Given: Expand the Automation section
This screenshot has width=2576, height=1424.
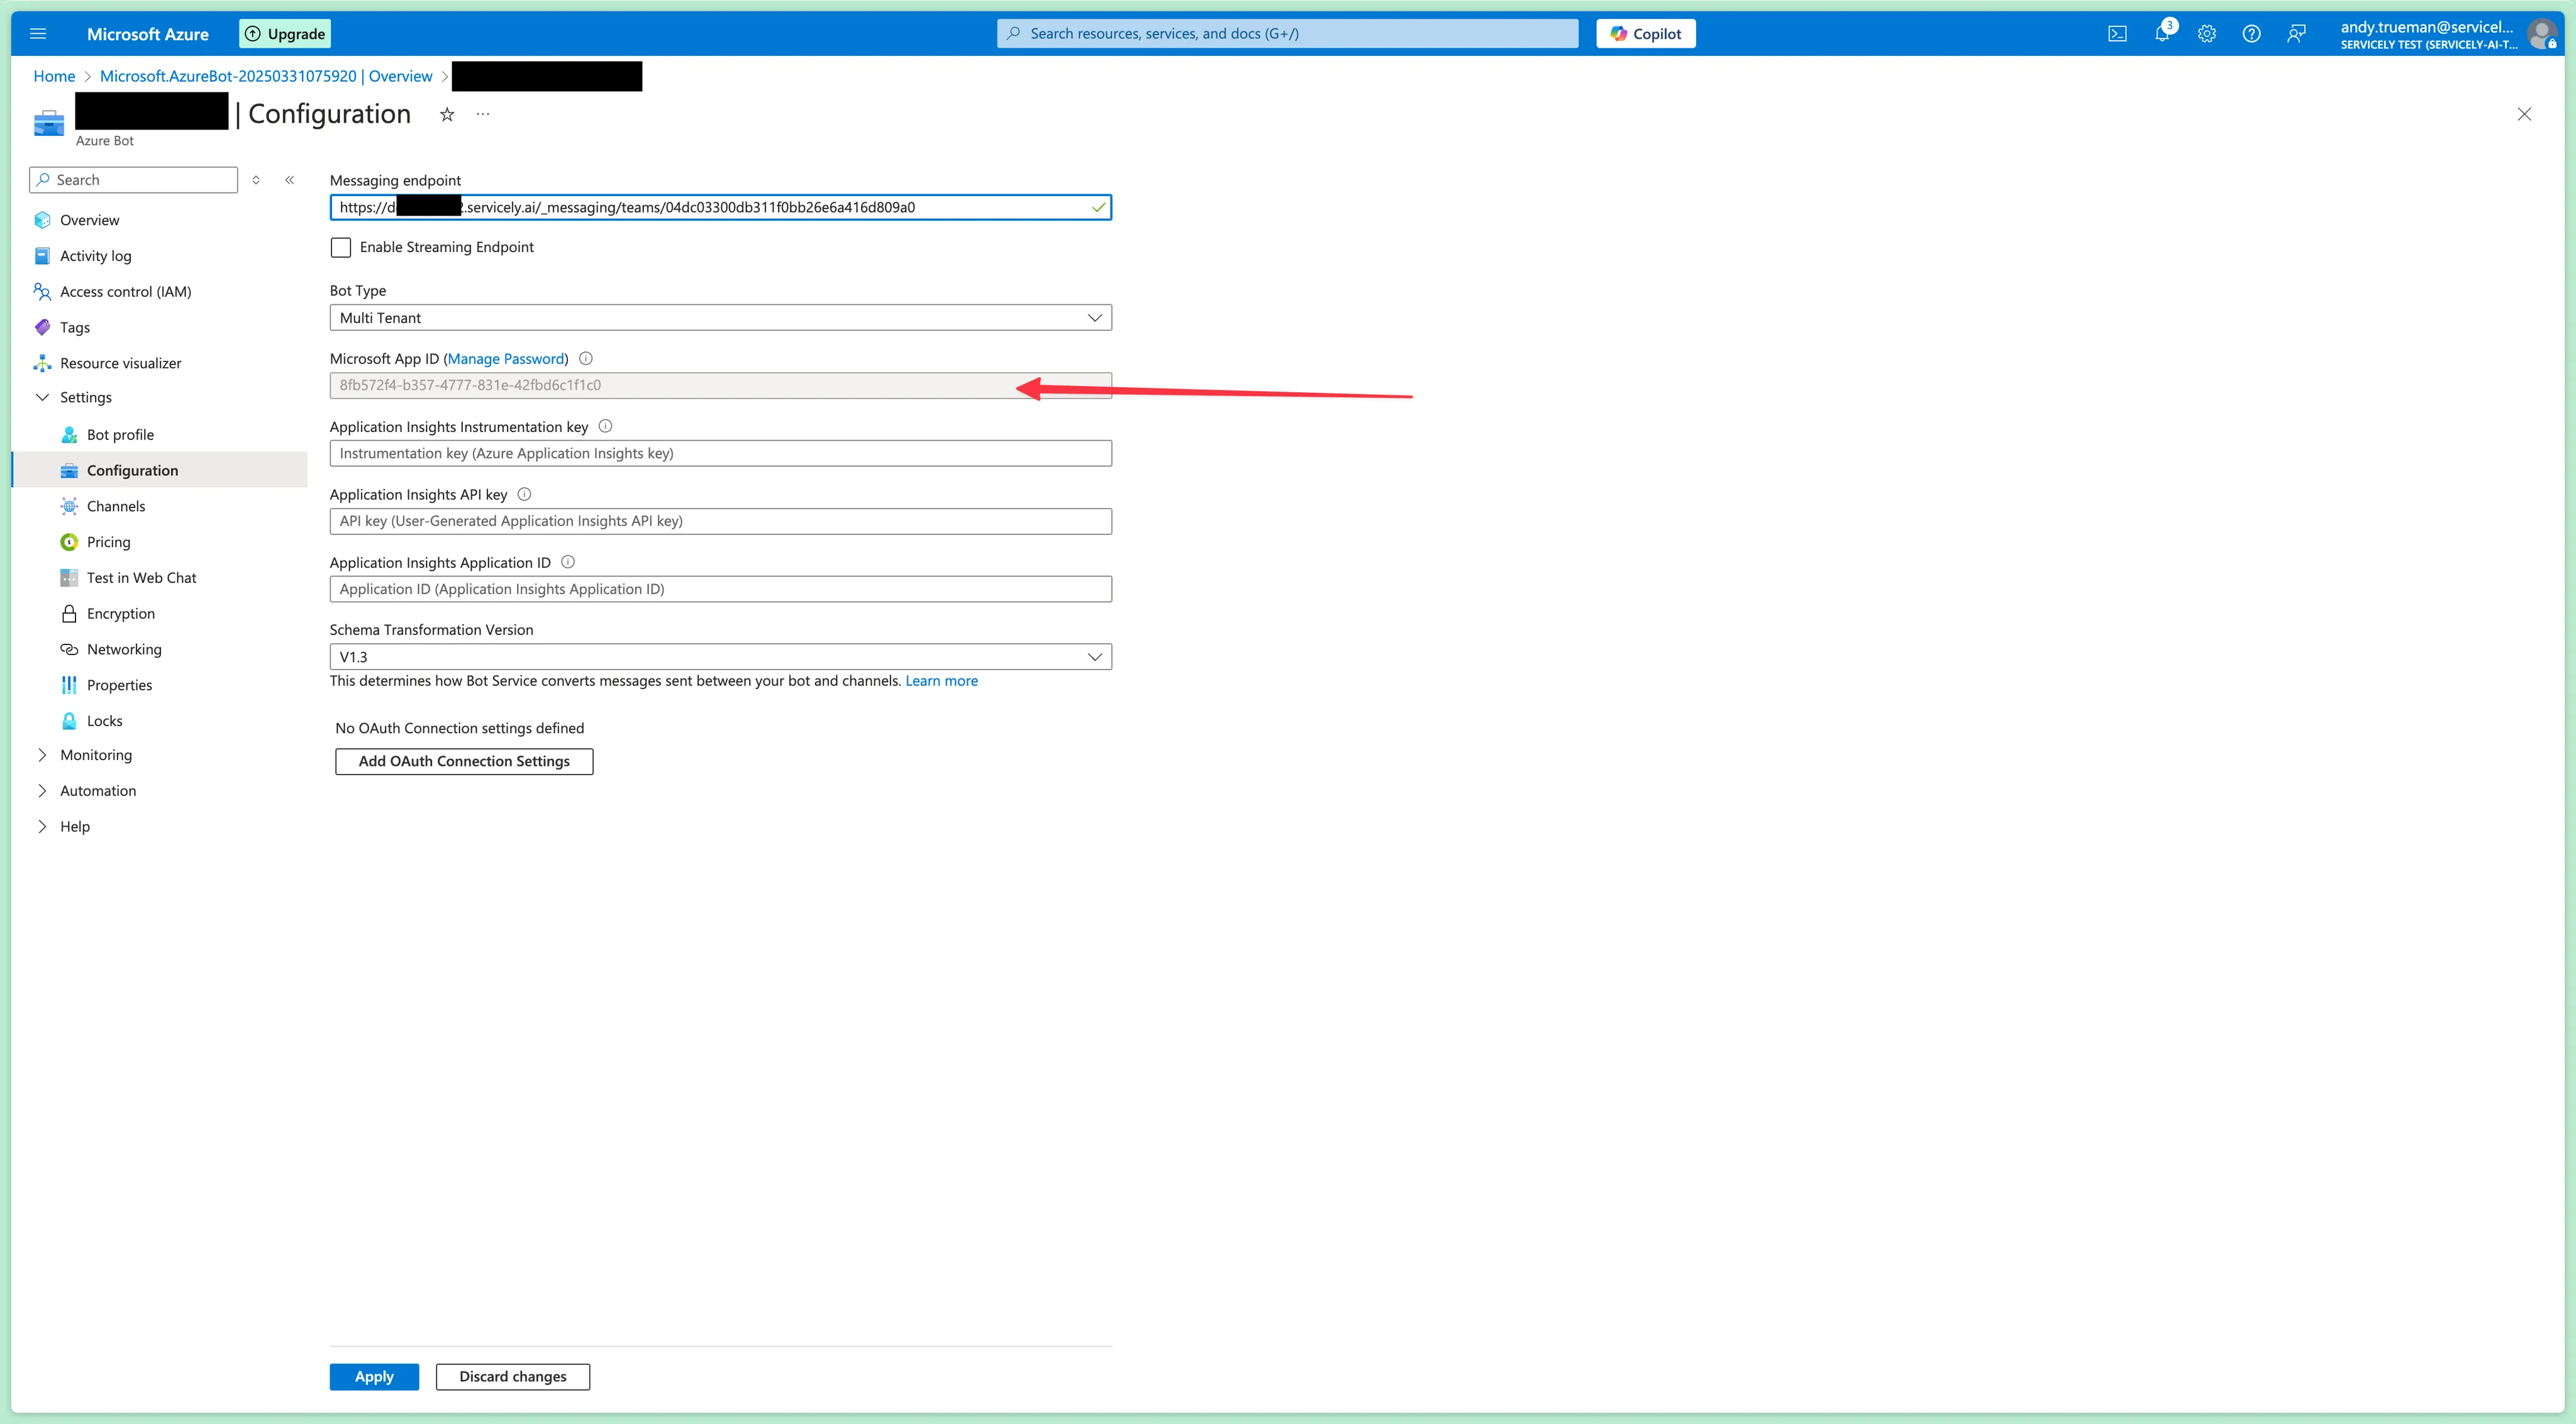Looking at the screenshot, I should tap(42, 791).
